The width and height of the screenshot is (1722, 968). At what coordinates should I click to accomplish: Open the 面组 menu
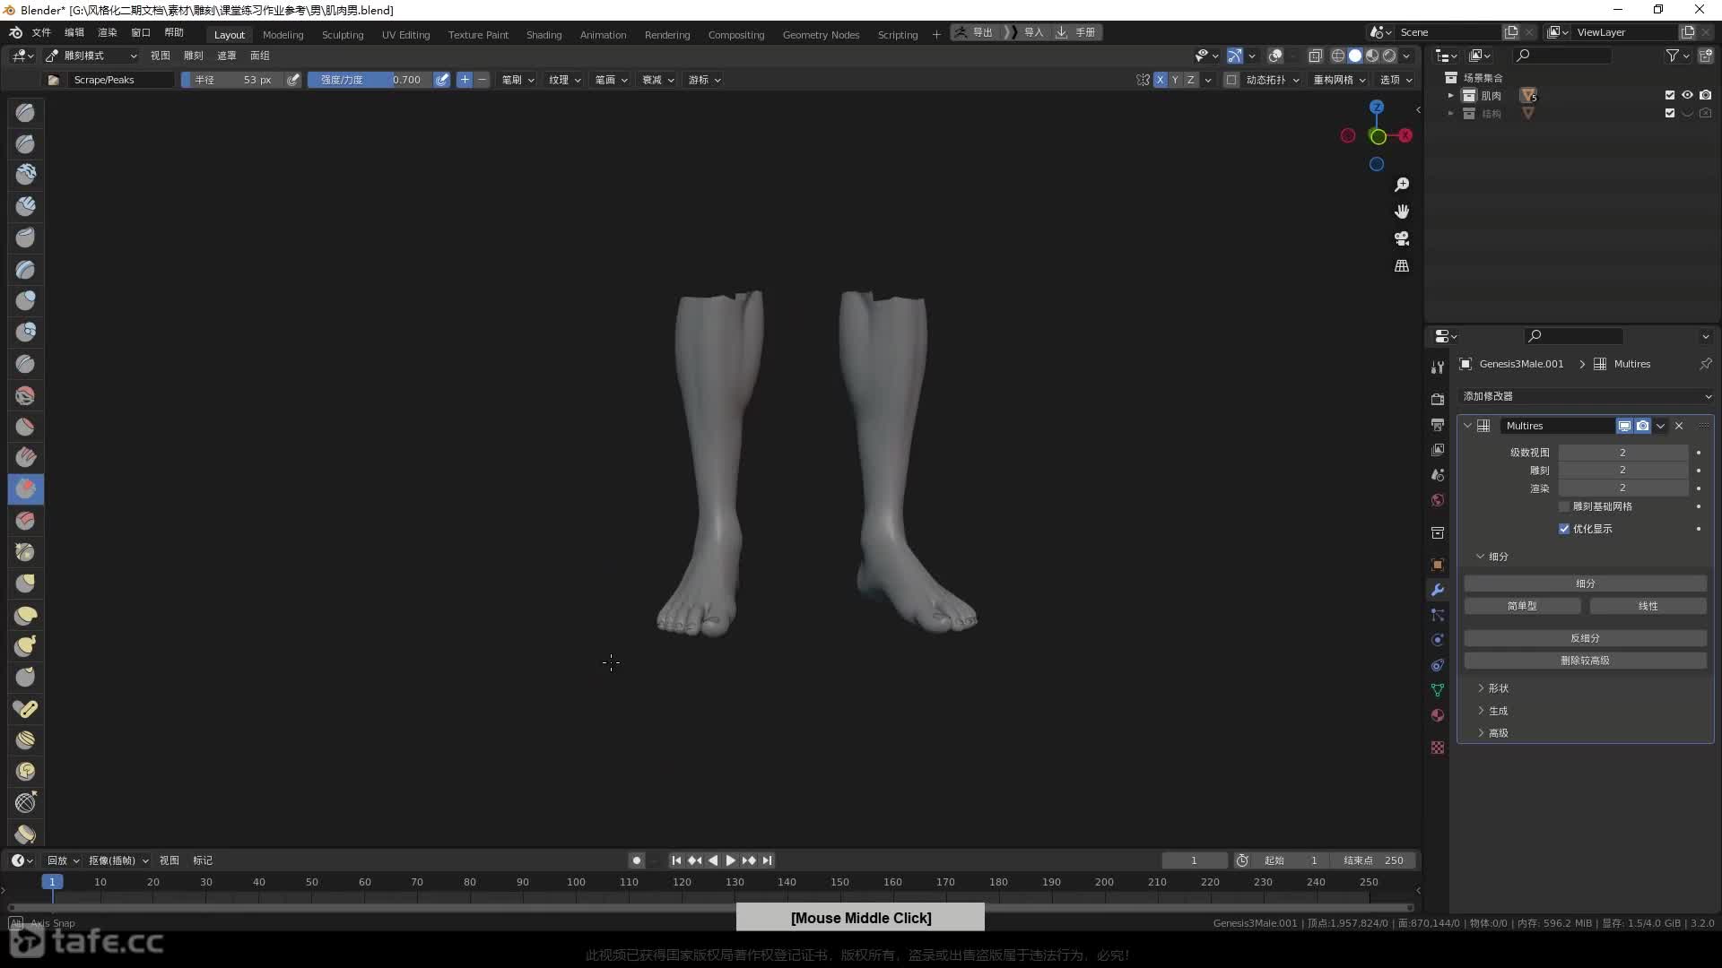click(260, 56)
